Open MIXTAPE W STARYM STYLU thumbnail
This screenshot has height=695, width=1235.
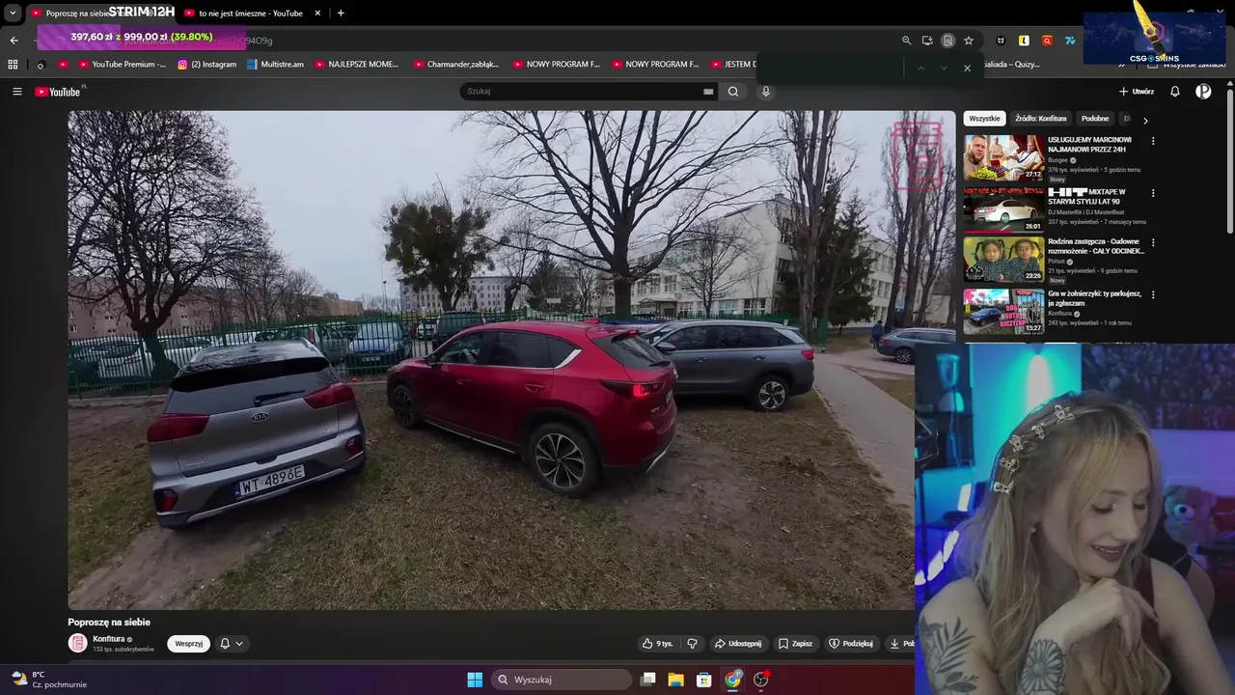1003,208
